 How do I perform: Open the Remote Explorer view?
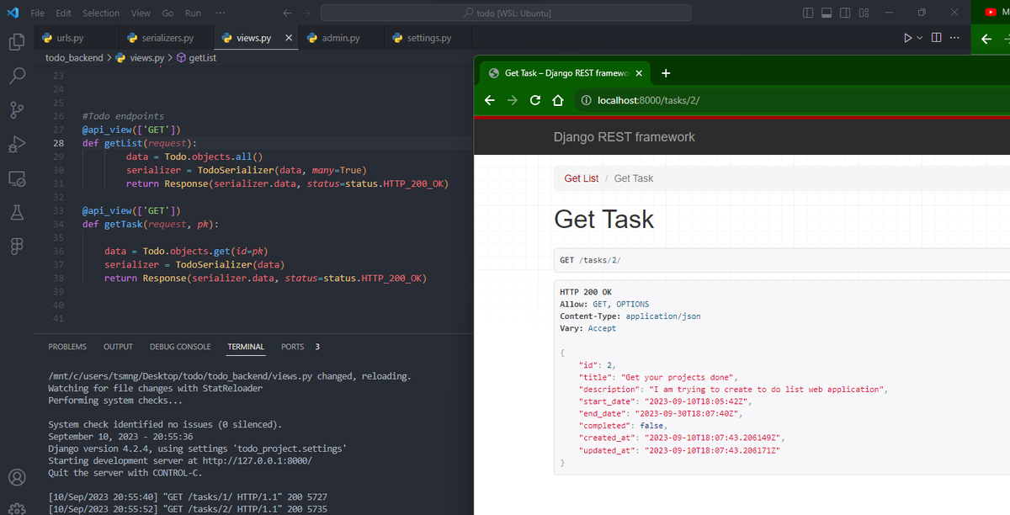pyautogui.click(x=17, y=178)
